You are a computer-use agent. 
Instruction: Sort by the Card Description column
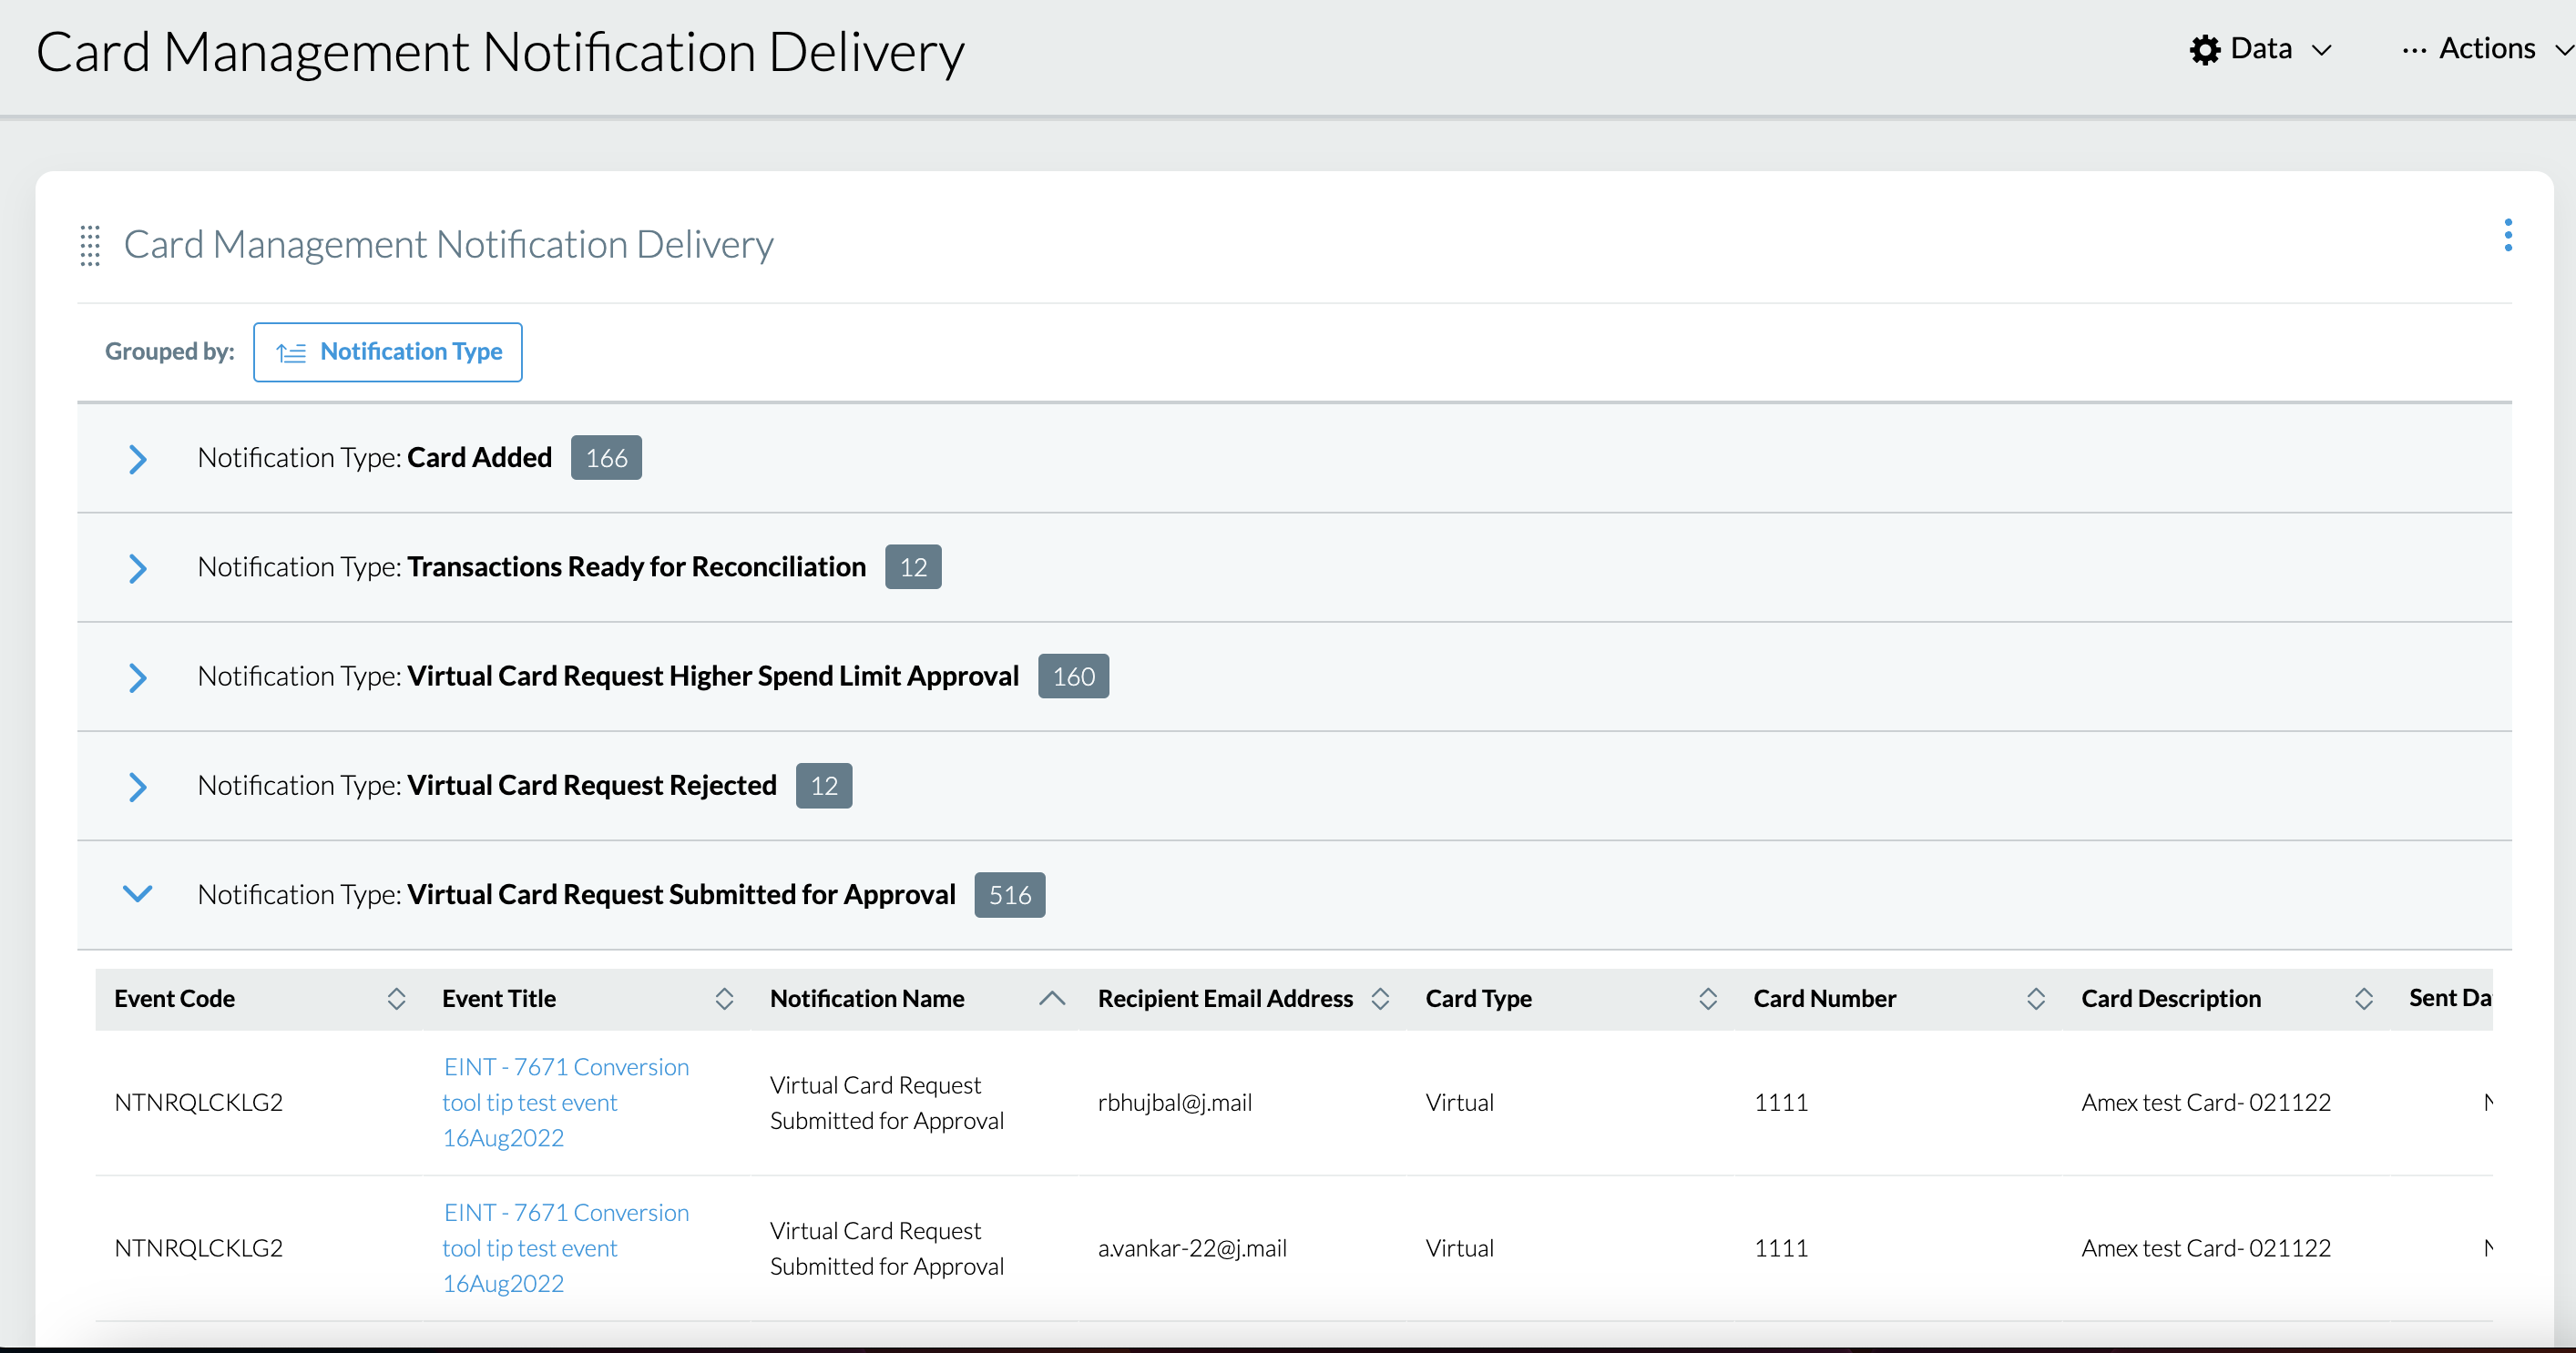2364,998
